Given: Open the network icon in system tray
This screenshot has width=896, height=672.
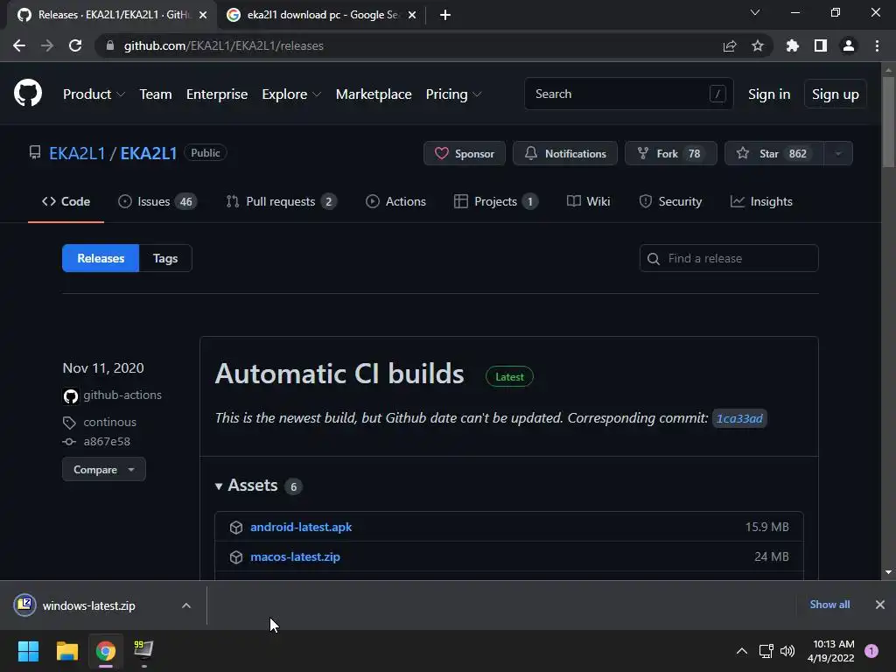Looking at the screenshot, I should click(x=766, y=651).
